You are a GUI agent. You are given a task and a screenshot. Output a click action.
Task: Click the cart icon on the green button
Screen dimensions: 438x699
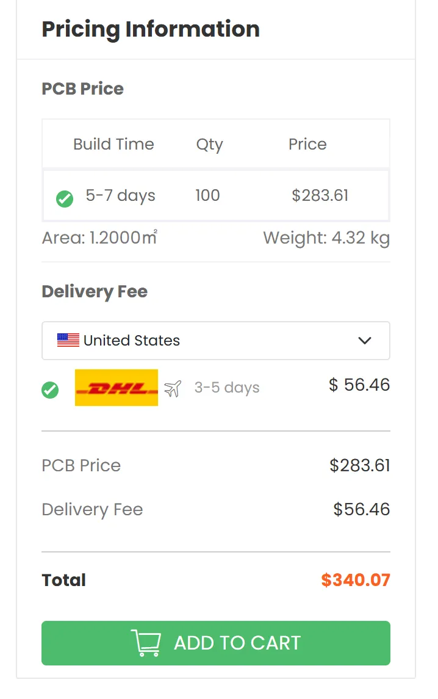(x=146, y=643)
